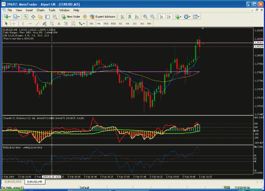Select the horizontal line drawing tool
265x191 pixels.
pyautogui.click(x=30, y=24)
